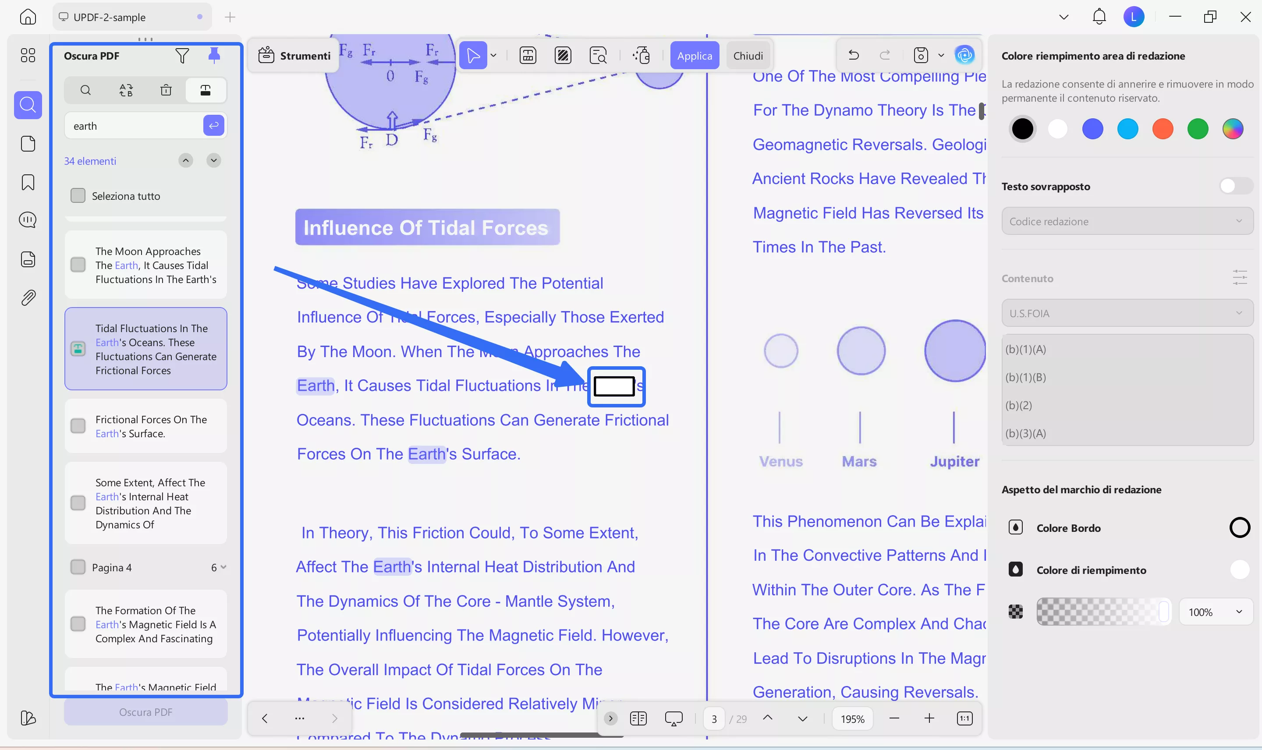Pick the orange redaction fill color
Image resolution: width=1262 pixels, height=750 pixels.
pos(1163,129)
